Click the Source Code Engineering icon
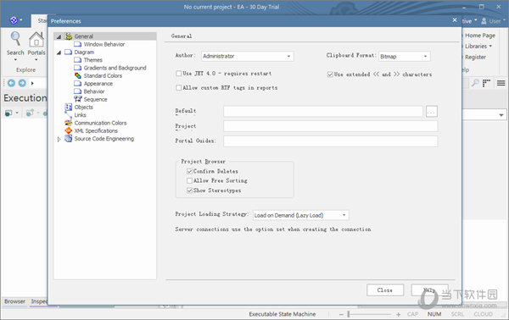Image resolution: width=509 pixels, height=320 pixels. click(68, 139)
